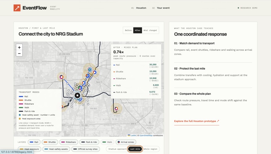Toggle the Official survey sites layer chip
271x154 pixels.
(85, 149)
